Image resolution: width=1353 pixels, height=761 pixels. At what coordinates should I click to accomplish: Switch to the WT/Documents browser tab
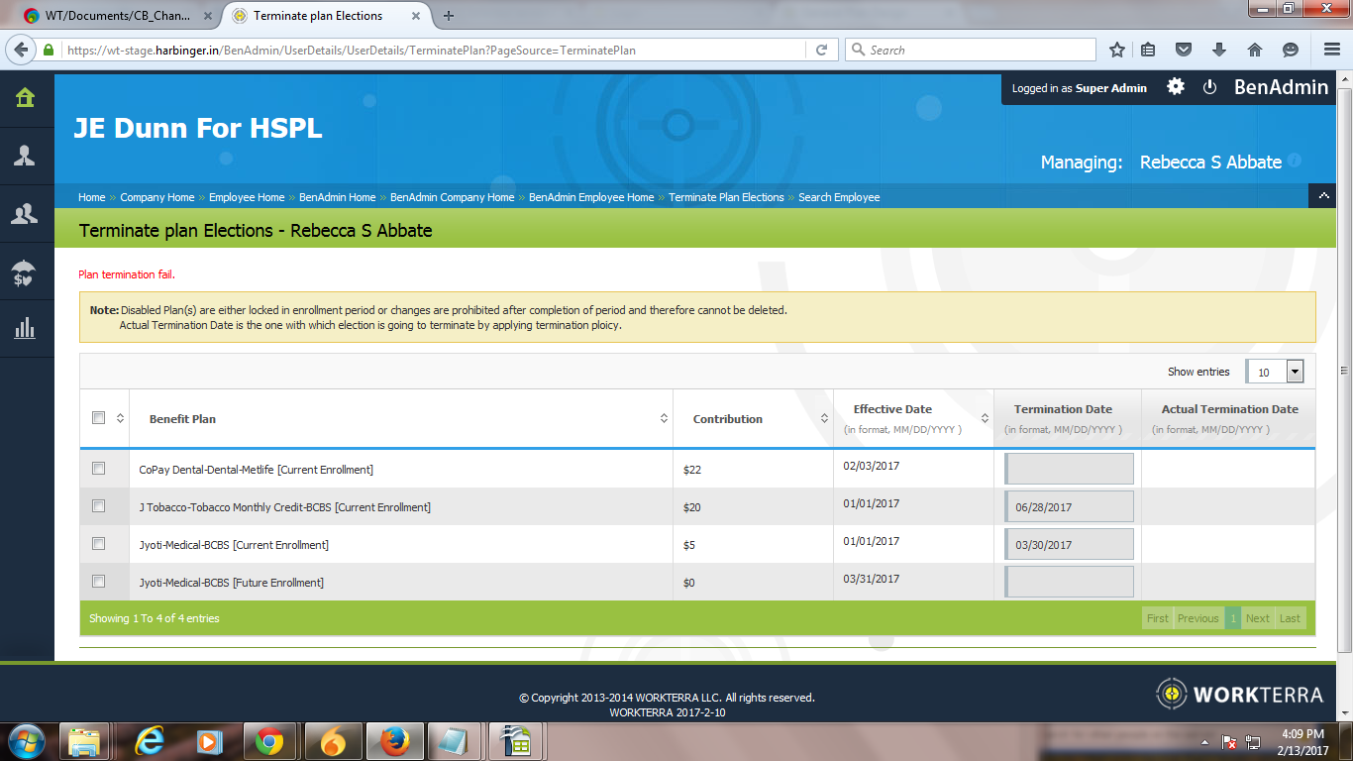(x=116, y=16)
